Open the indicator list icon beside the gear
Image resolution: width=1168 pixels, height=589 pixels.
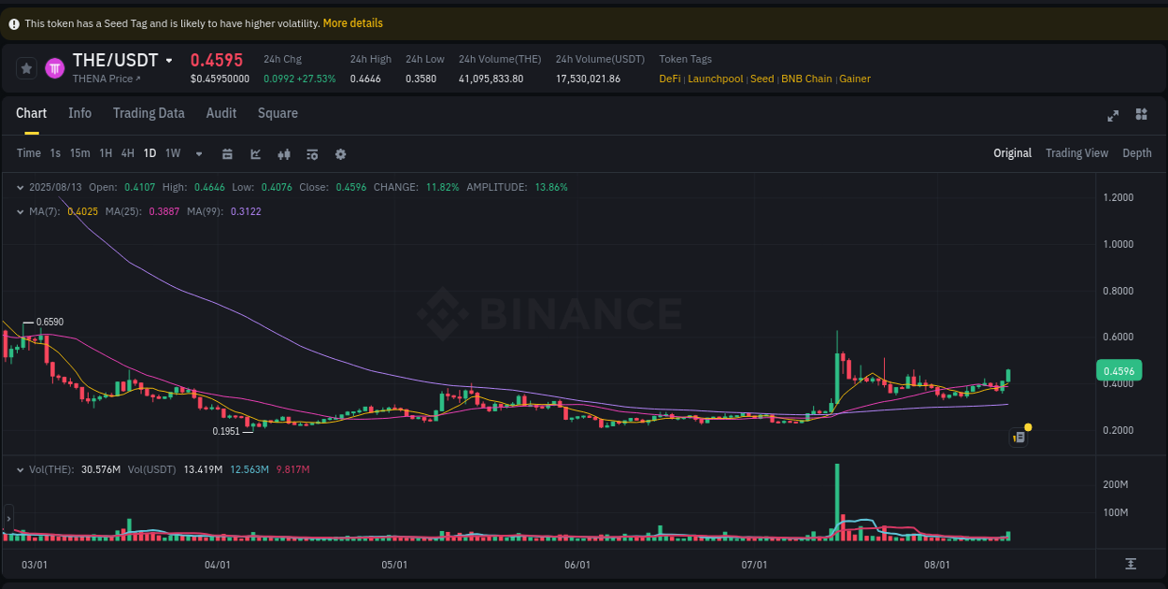click(312, 153)
